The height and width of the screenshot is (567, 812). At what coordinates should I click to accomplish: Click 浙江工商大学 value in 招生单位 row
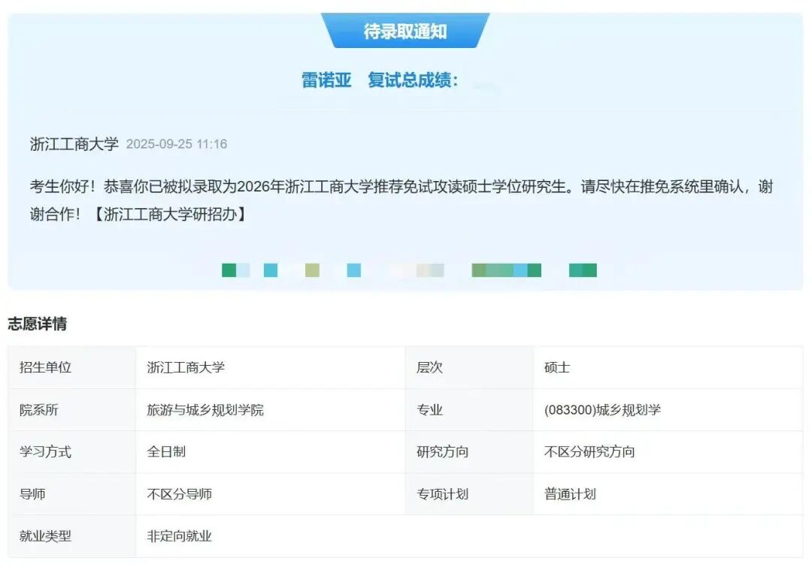click(186, 368)
